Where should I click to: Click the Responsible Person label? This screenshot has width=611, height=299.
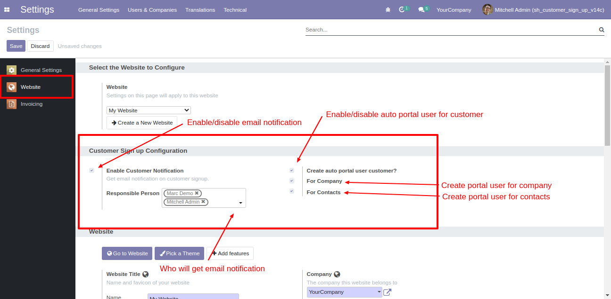(x=133, y=193)
